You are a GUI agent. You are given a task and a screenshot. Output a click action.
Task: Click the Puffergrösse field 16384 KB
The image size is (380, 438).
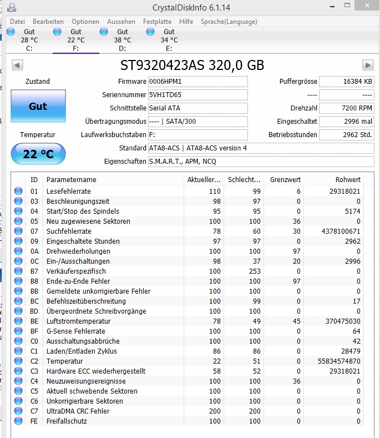point(347,82)
